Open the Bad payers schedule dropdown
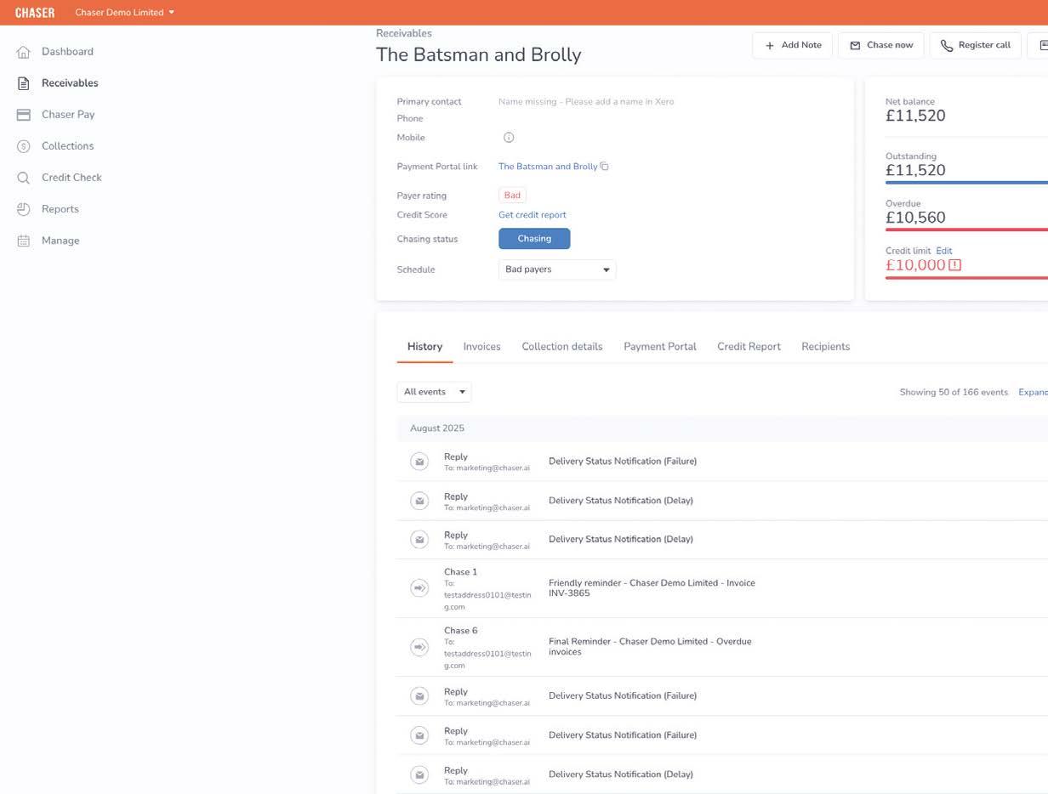The height and width of the screenshot is (794, 1048). pos(557,269)
